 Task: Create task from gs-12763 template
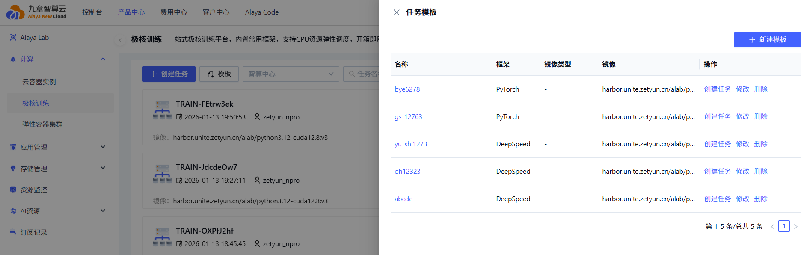point(718,116)
